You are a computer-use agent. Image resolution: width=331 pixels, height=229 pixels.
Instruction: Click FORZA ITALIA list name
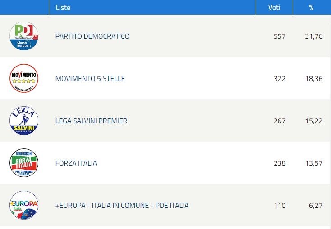point(76,163)
